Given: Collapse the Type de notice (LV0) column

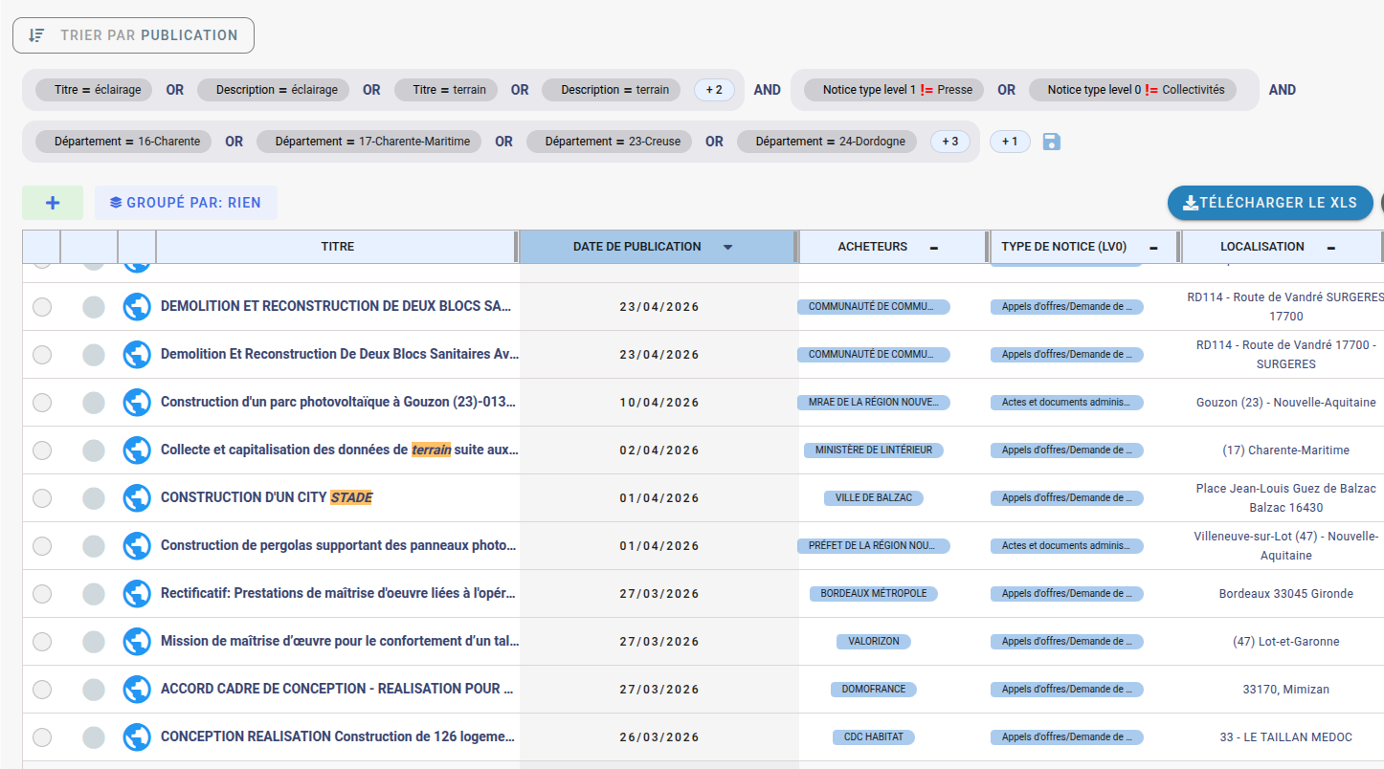Looking at the screenshot, I should click(x=1153, y=248).
